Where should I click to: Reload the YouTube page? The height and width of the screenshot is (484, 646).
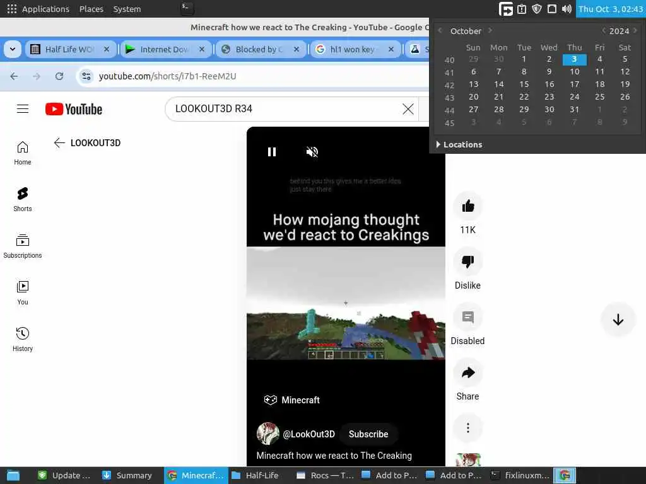click(59, 76)
